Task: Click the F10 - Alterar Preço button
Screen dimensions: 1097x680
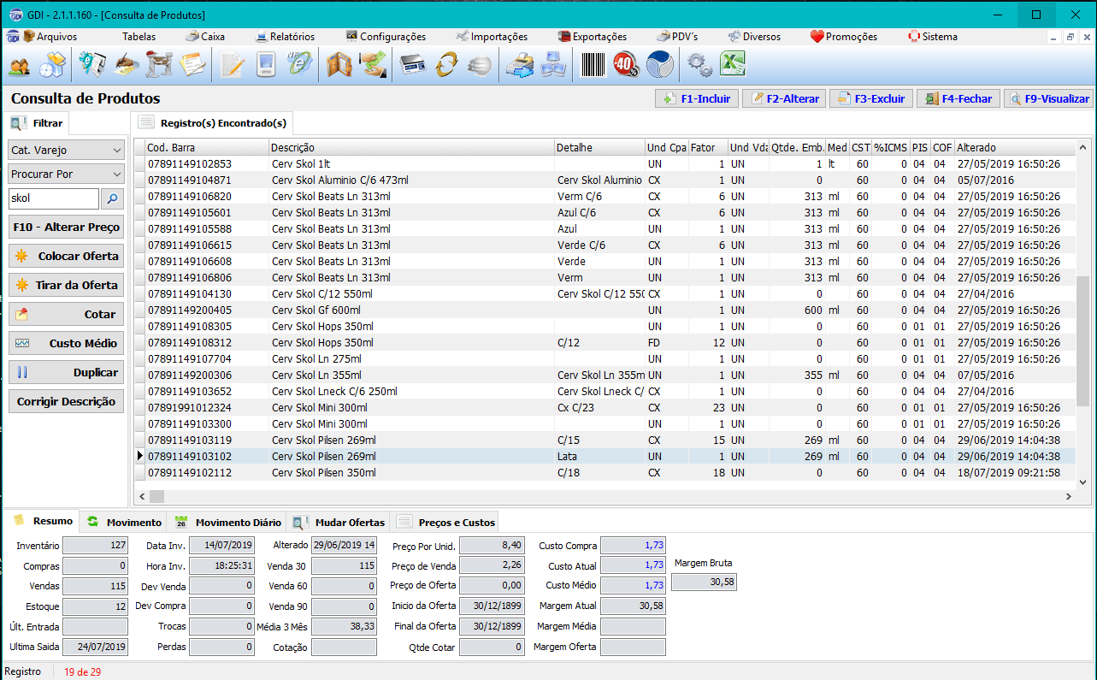Action: pos(66,228)
